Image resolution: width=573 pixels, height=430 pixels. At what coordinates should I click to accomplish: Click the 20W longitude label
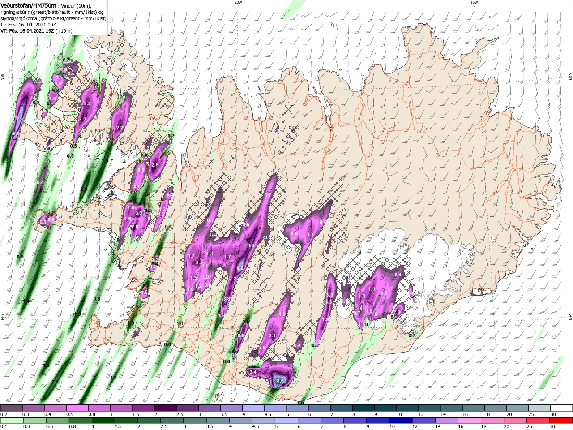(x=238, y=2)
